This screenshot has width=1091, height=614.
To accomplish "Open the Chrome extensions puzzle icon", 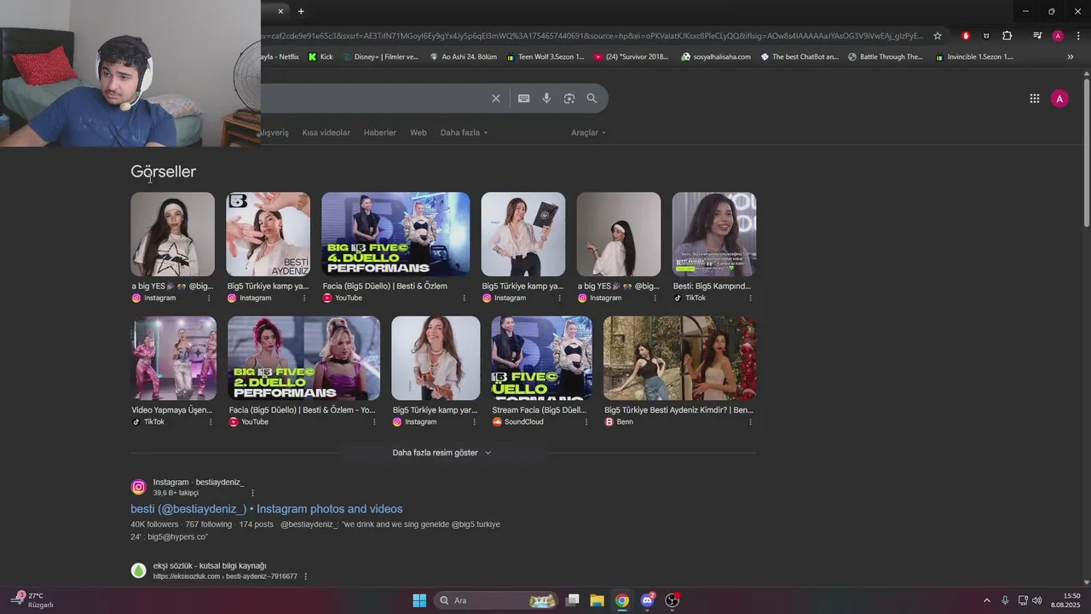I will click(x=1007, y=36).
